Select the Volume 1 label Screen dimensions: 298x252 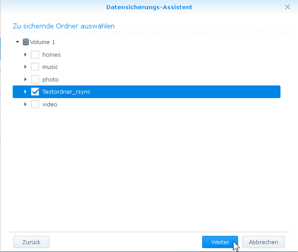pyautogui.click(x=42, y=42)
